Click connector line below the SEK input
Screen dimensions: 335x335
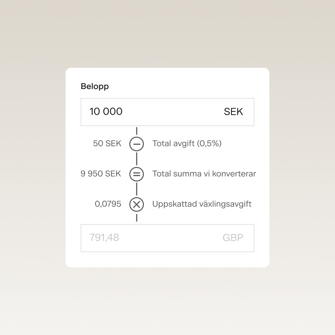coord(137,131)
